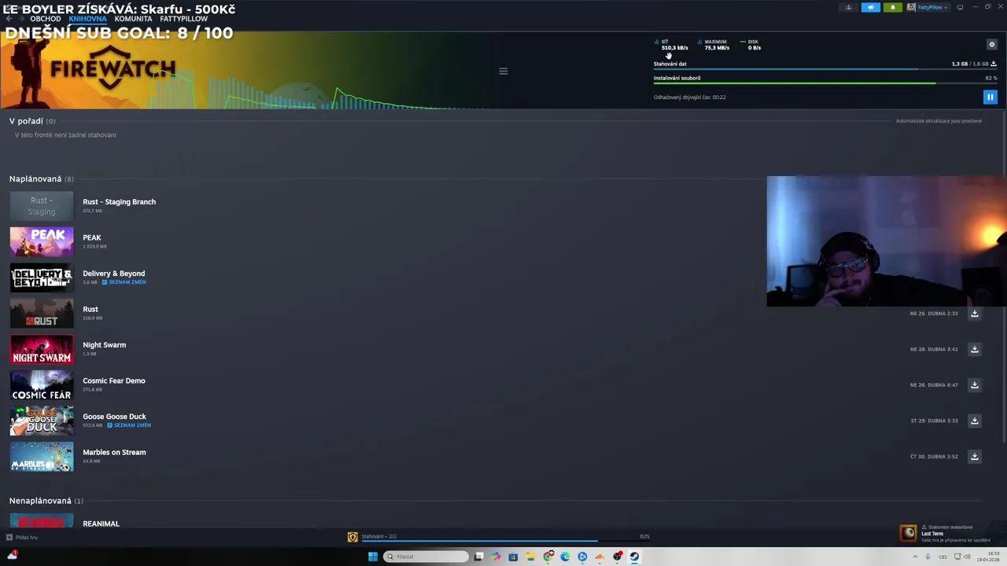Download Rust update now
The width and height of the screenshot is (1007, 566).
pos(974,314)
